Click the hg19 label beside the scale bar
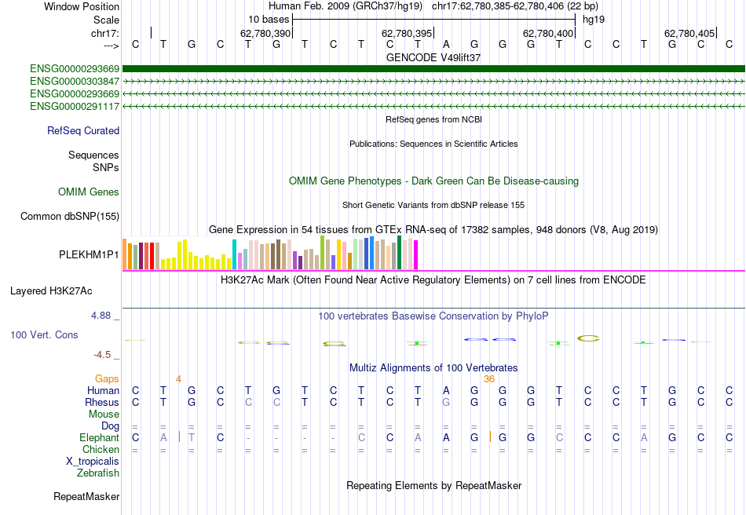 pos(594,20)
